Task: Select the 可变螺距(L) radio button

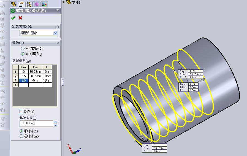Action: click(23, 54)
